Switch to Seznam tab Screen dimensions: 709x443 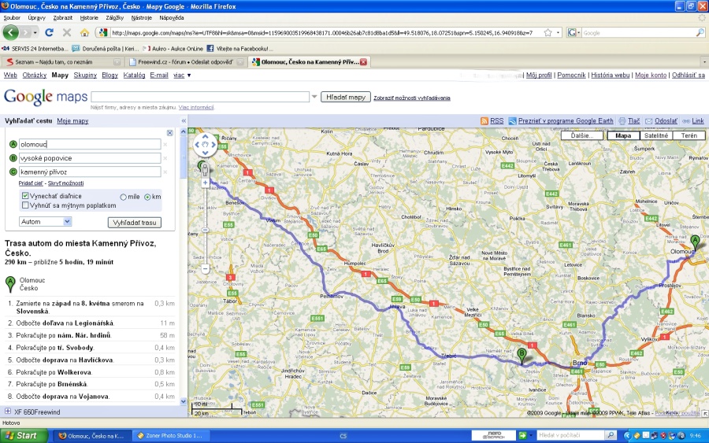click(62, 62)
